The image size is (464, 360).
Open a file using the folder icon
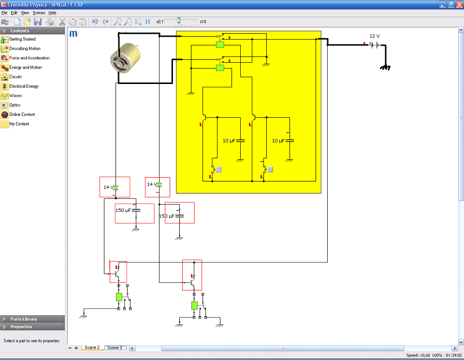click(x=28, y=22)
